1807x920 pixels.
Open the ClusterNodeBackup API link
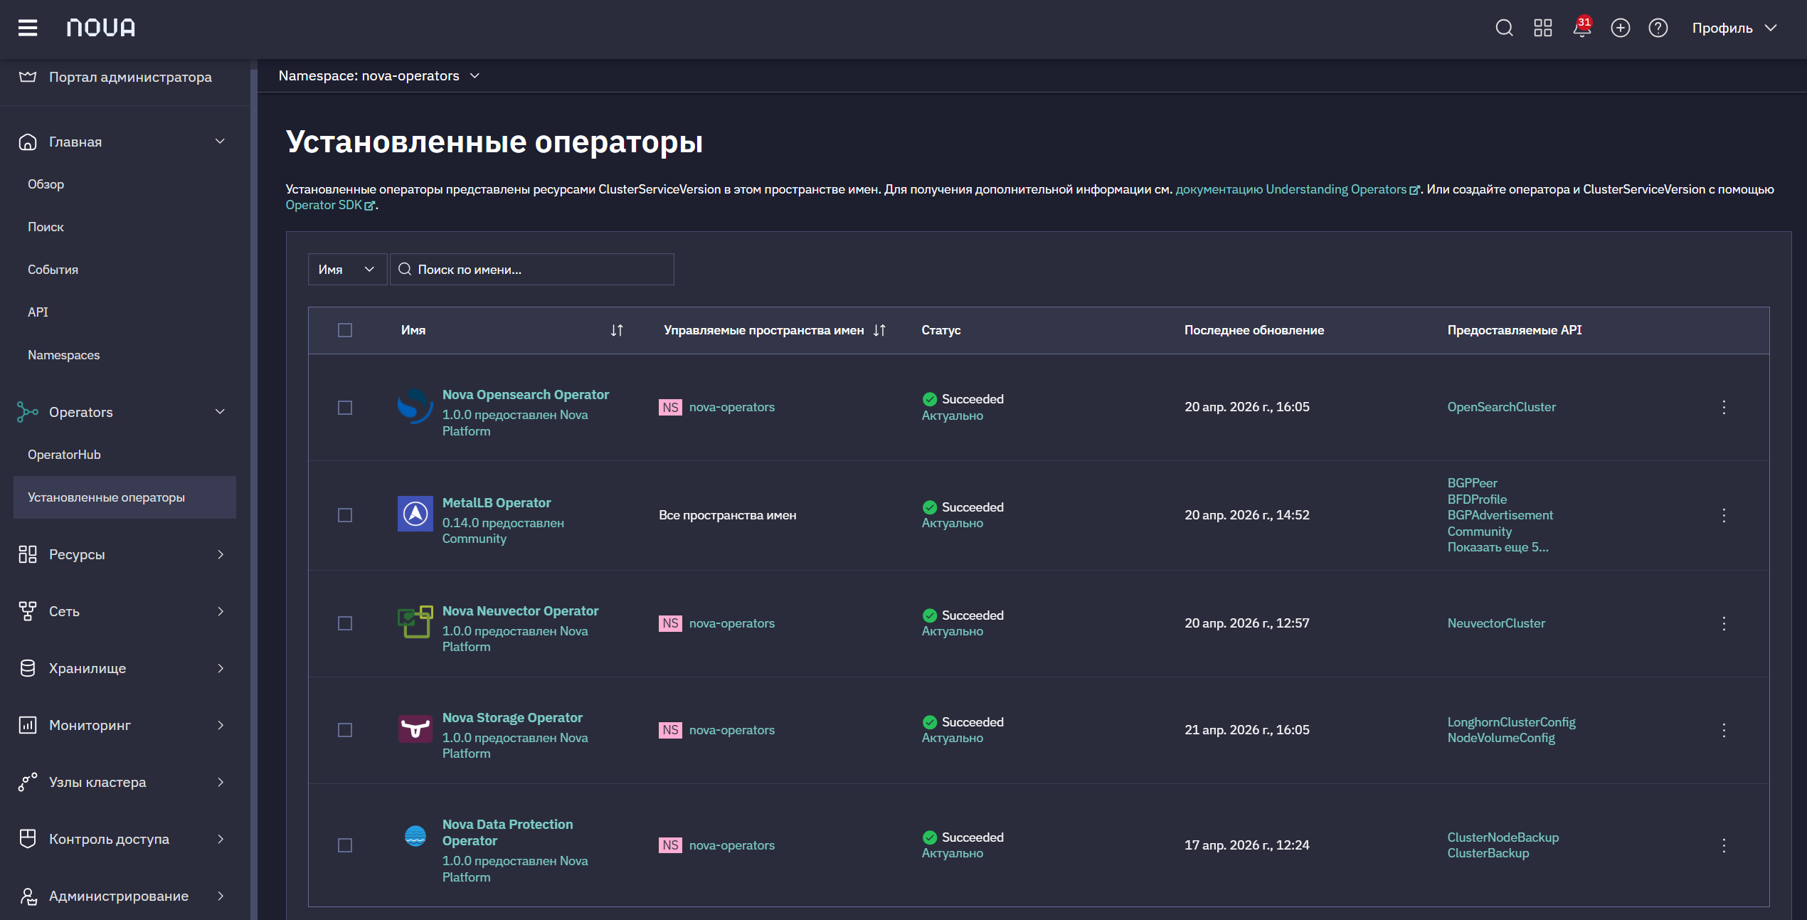coord(1503,837)
